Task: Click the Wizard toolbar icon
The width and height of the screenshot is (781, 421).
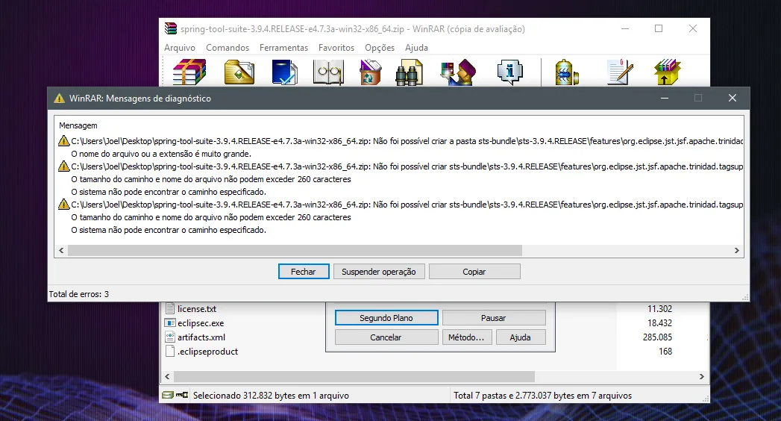Action: pos(458,72)
